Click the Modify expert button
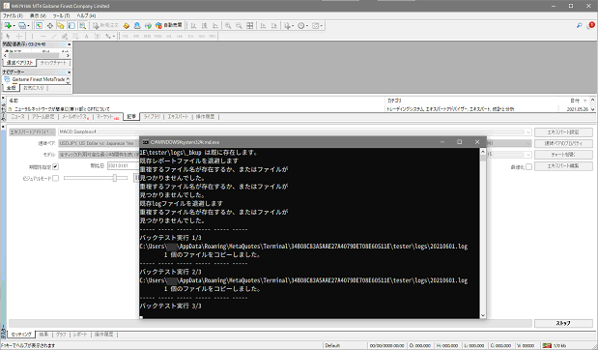This screenshot has height=350, width=598. [563, 166]
